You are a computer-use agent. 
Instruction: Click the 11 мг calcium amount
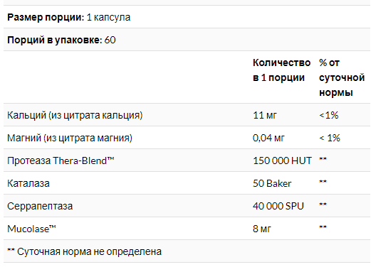click(265, 115)
